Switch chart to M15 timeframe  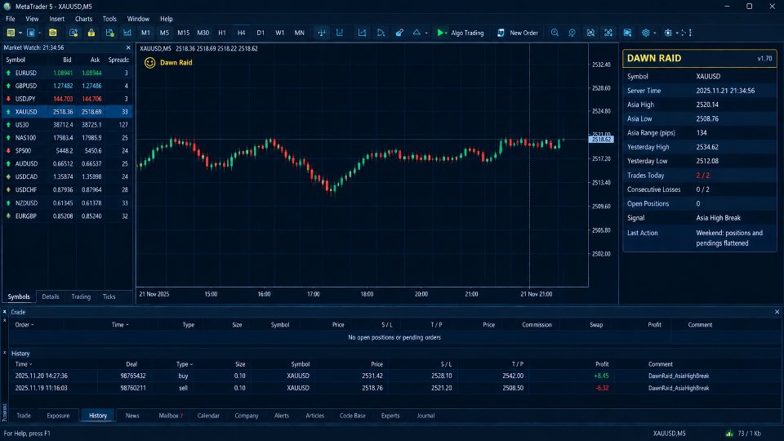click(184, 33)
